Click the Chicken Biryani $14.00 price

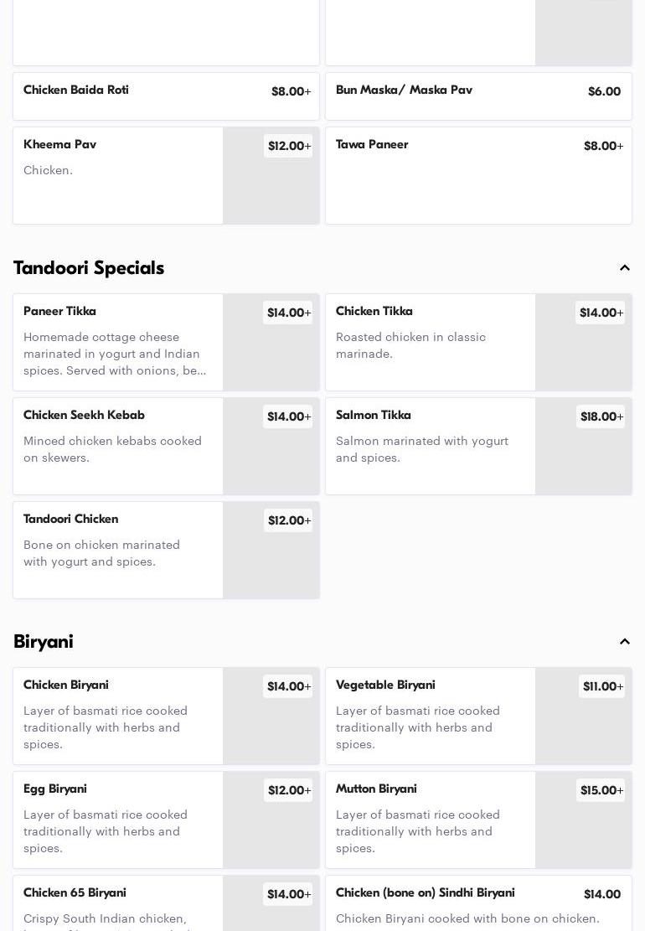(288, 686)
